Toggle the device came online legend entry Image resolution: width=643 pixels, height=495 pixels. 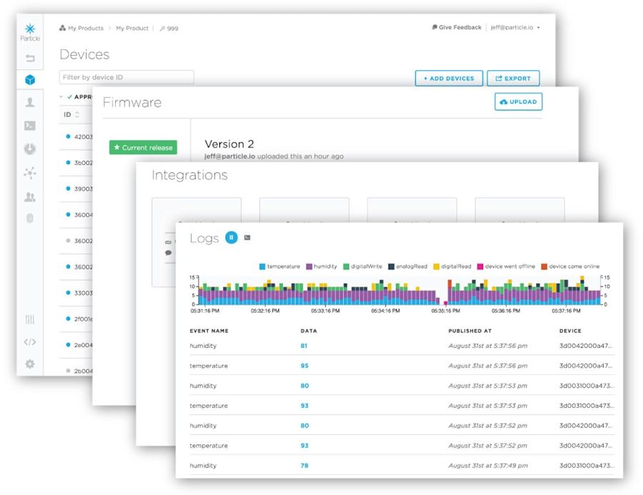point(570,266)
